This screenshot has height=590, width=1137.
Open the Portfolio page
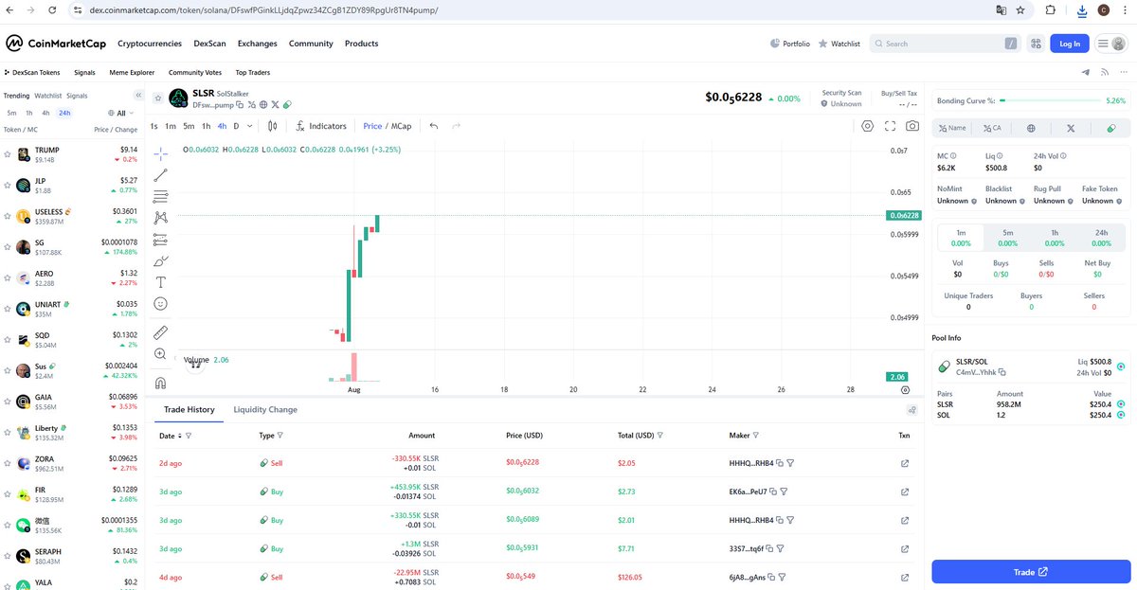(790, 44)
